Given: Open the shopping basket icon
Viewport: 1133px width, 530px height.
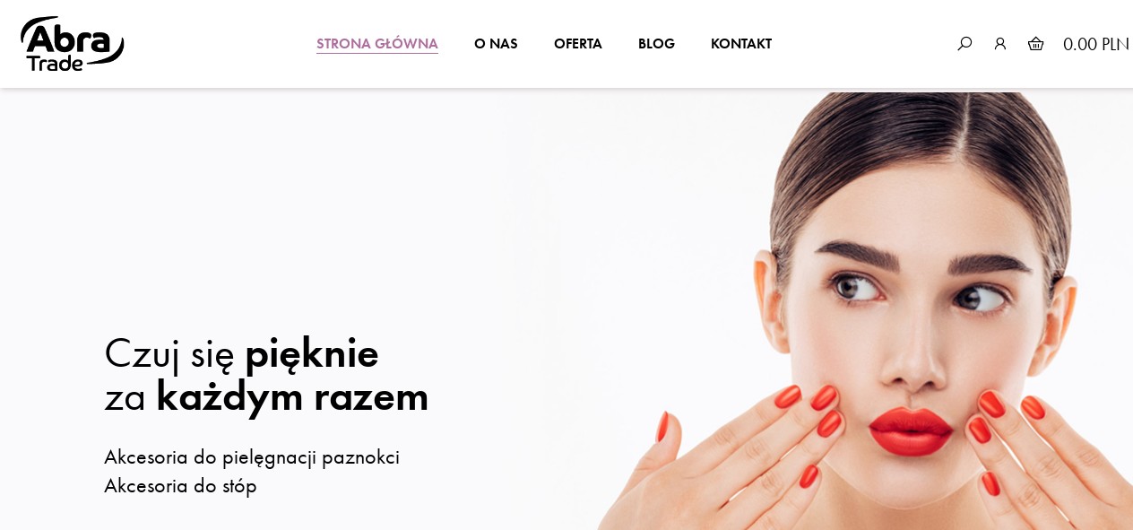Looking at the screenshot, I should [1035, 43].
